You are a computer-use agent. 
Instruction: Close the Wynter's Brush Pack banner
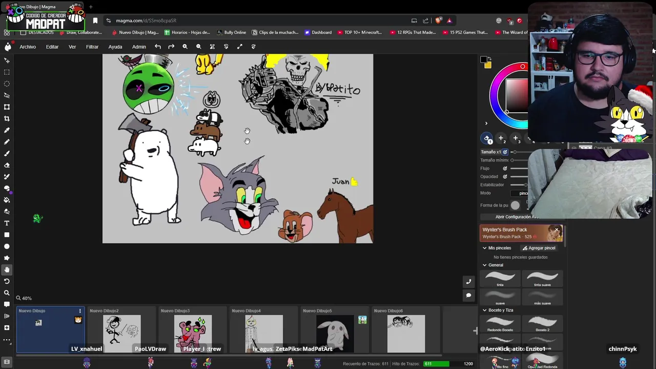point(557,230)
